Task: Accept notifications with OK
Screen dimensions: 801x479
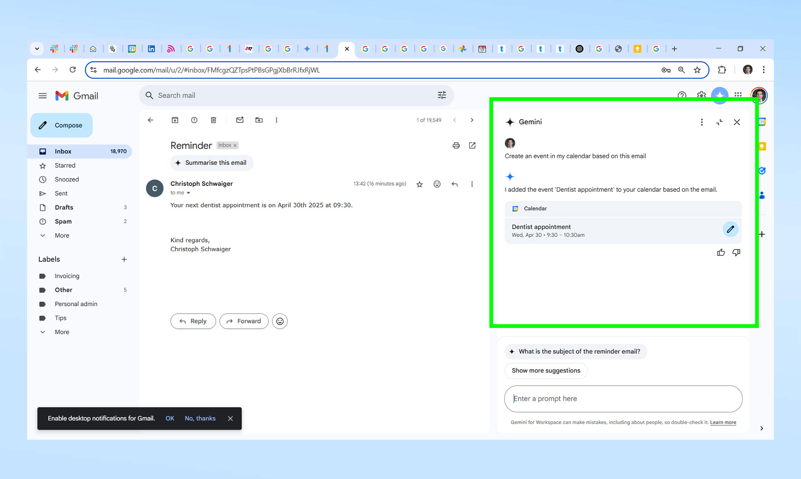Action: click(x=170, y=418)
